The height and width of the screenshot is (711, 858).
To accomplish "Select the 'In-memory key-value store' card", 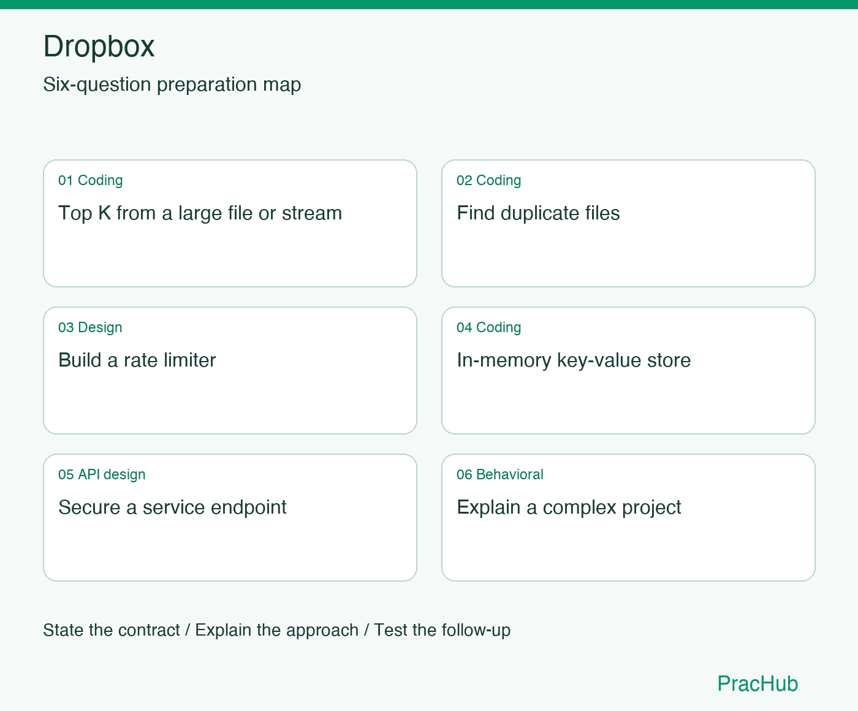I will click(x=628, y=370).
